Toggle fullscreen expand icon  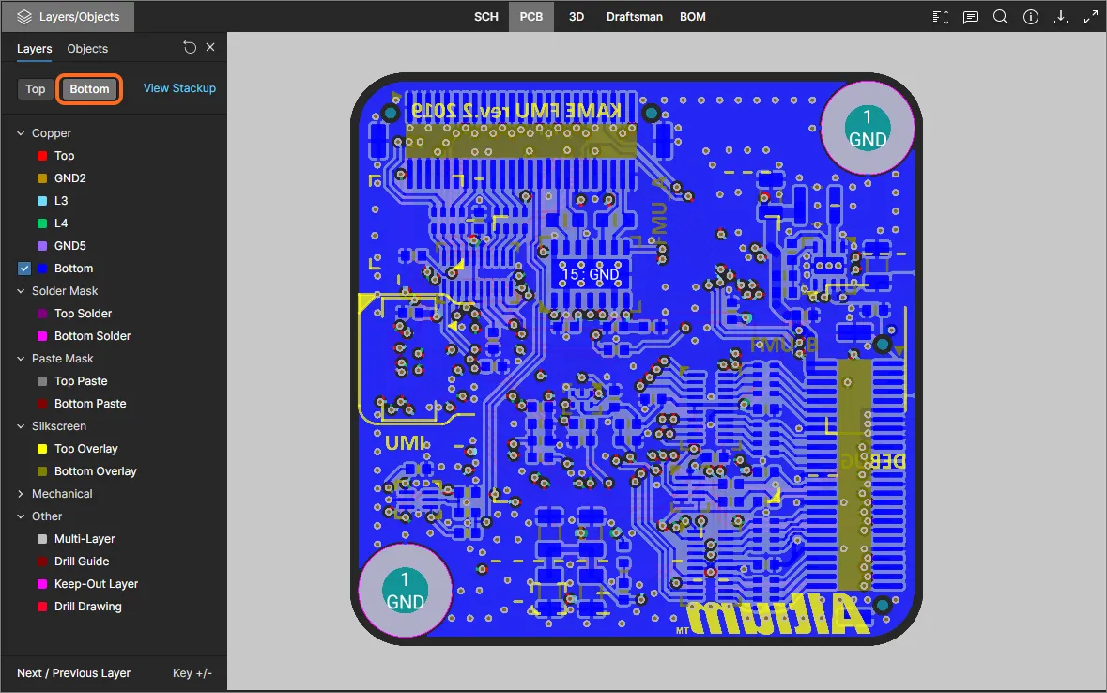(x=1091, y=17)
